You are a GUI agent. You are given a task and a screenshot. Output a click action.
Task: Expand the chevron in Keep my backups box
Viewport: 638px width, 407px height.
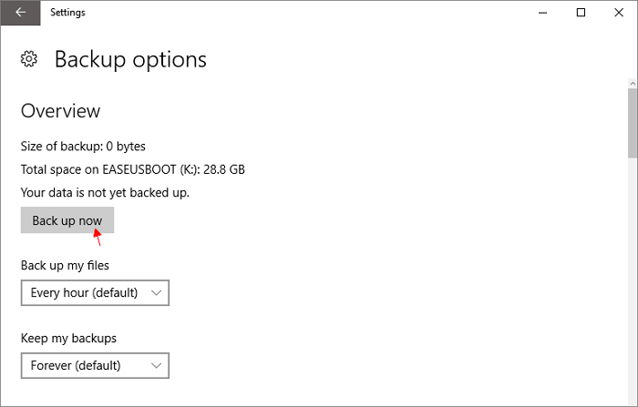point(156,365)
